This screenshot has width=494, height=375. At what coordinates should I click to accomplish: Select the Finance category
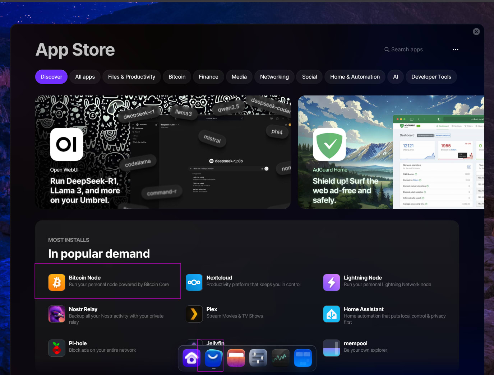point(209,77)
